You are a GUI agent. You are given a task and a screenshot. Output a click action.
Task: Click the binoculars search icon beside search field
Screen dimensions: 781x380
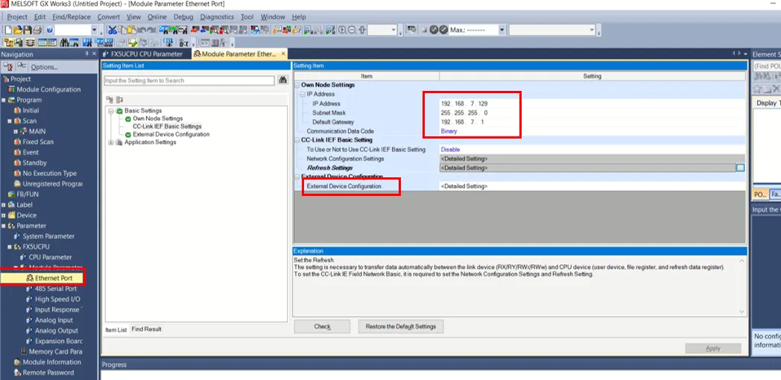[283, 80]
